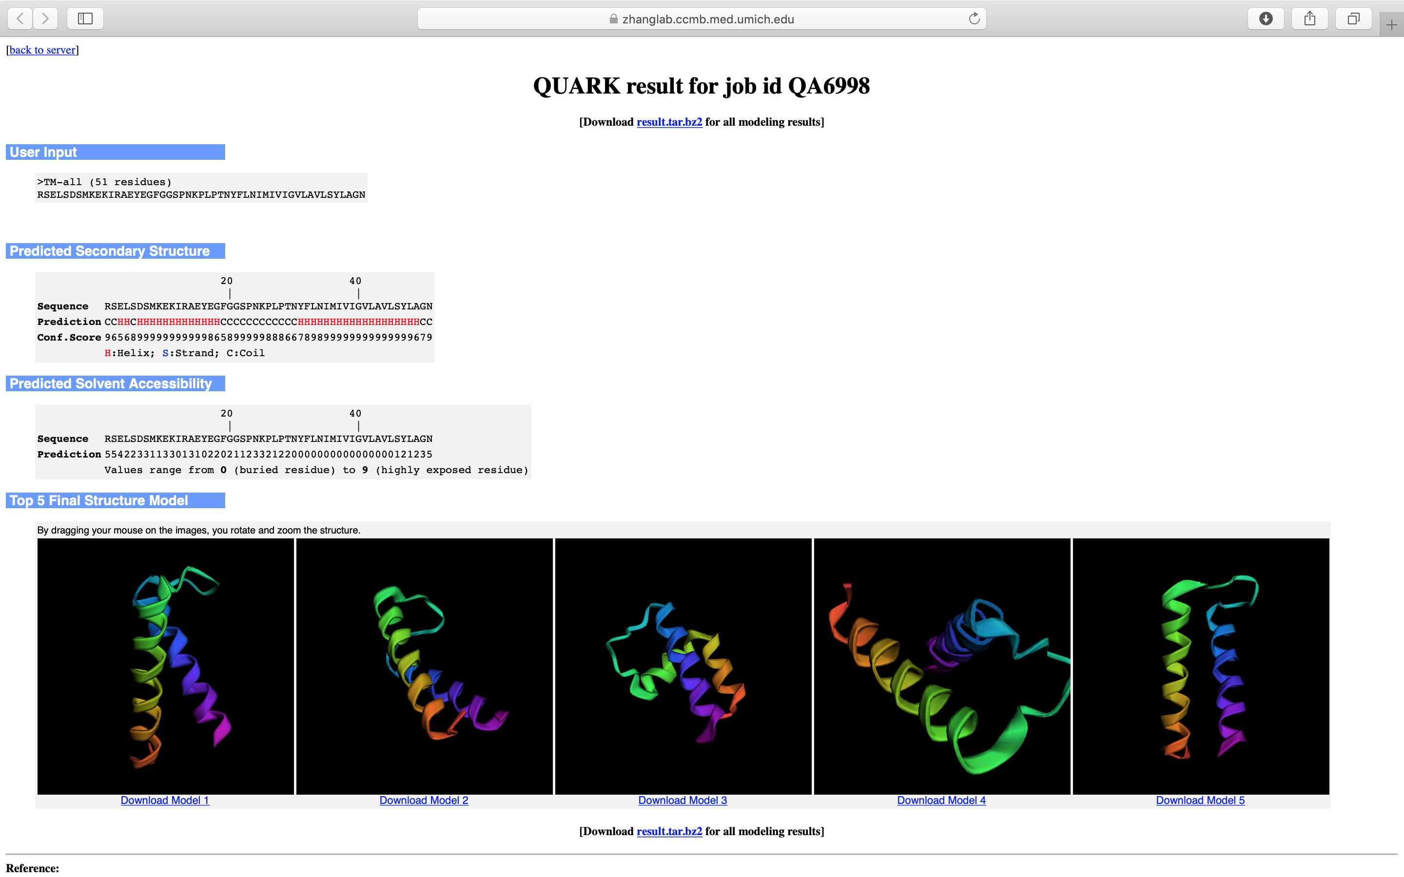Show all tabs overview icon
Viewport: 1404px width, 877px height.
click(1353, 19)
